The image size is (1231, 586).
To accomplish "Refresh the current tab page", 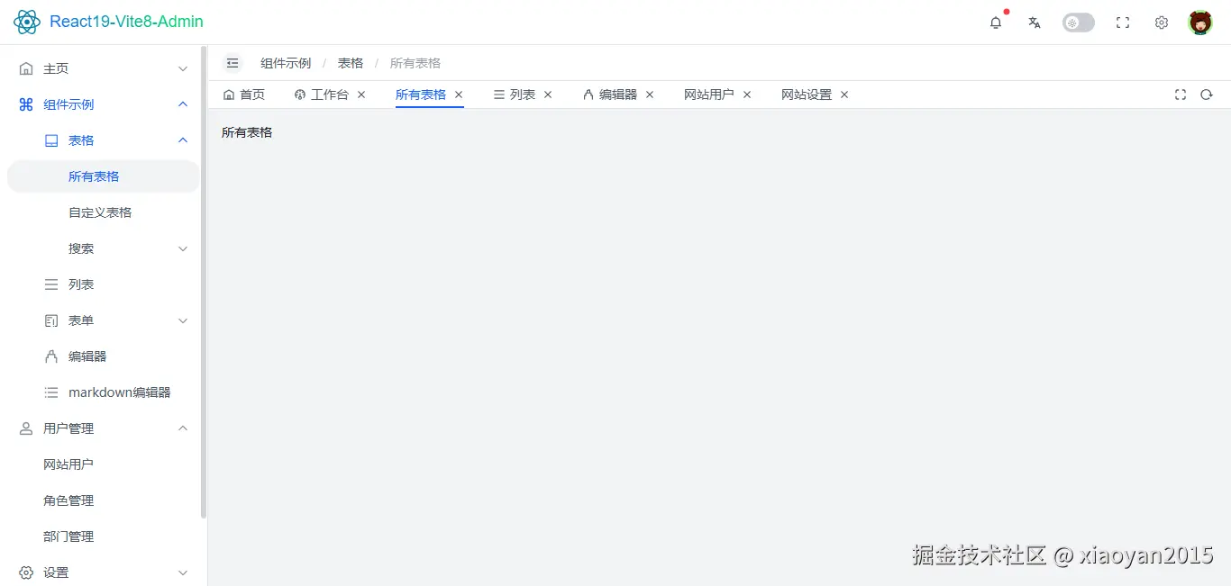I will pos(1207,95).
